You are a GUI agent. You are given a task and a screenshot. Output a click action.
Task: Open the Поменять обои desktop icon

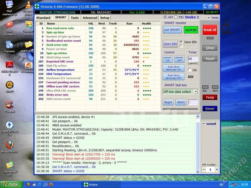point(28,28)
